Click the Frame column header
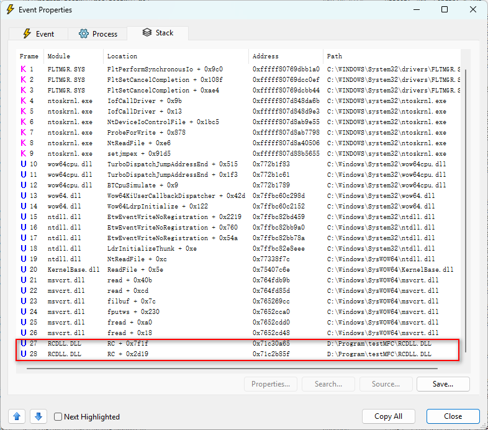488x430 pixels. pos(29,56)
